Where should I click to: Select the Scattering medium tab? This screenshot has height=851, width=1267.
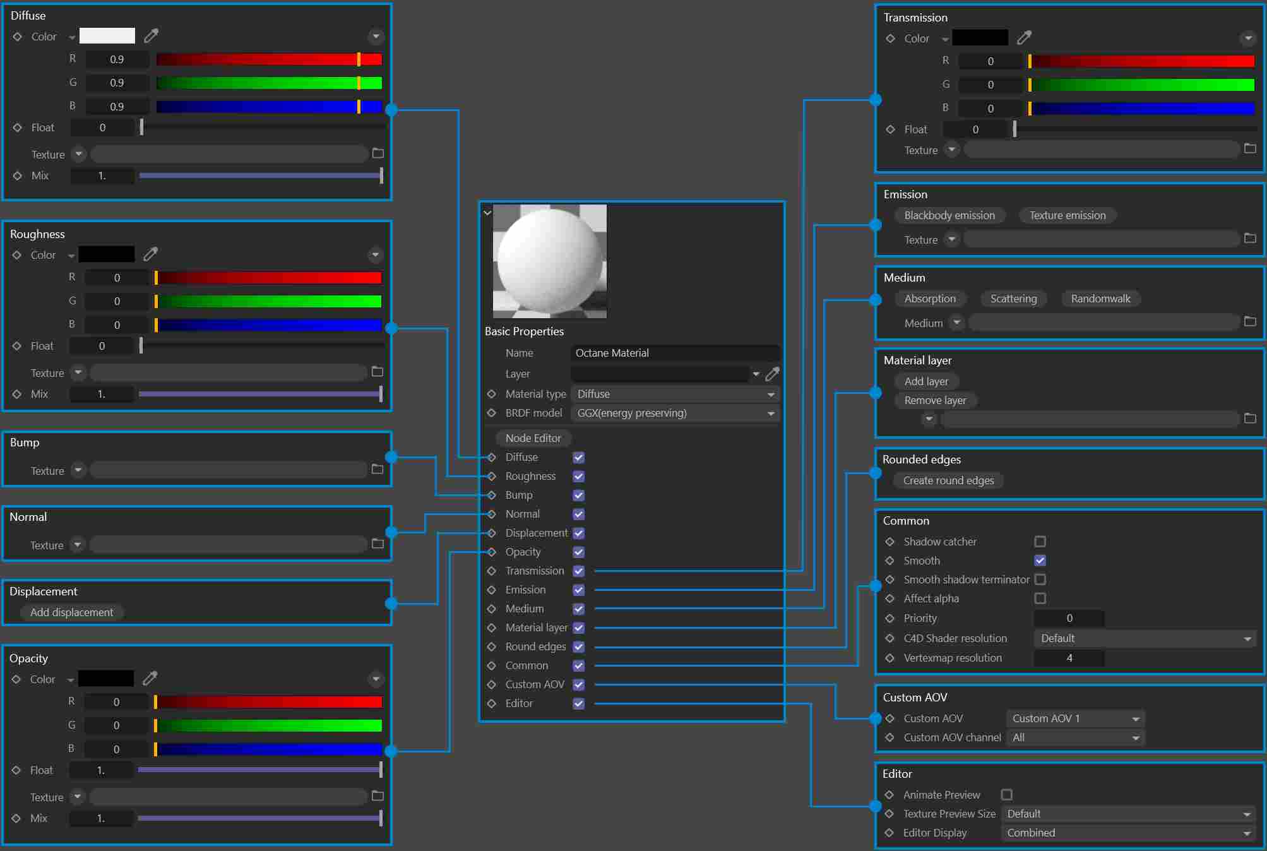tap(1013, 298)
